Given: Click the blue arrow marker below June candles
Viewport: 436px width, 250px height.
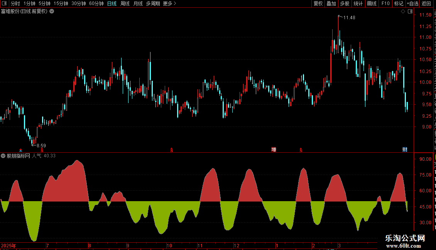Looking at the screenshot, I should [20, 150].
